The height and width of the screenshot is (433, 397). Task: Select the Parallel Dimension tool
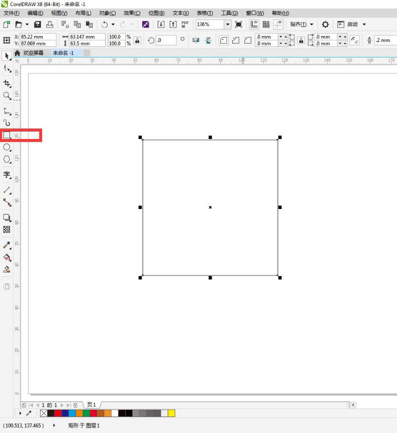point(7,190)
